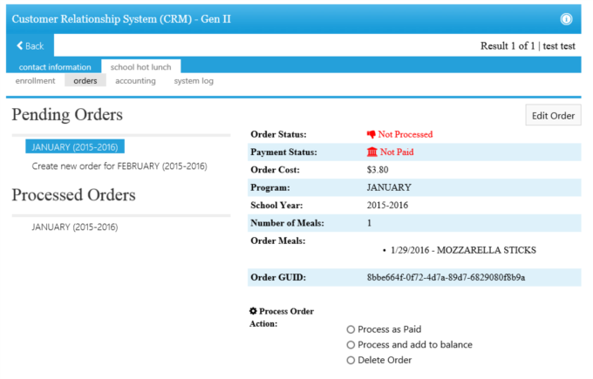Select the Process as Paid option
Image resolution: width=593 pixels, height=379 pixels.
coord(351,329)
